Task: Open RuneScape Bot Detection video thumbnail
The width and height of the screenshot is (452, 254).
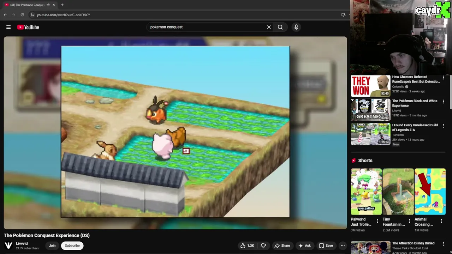Action: (370, 86)
